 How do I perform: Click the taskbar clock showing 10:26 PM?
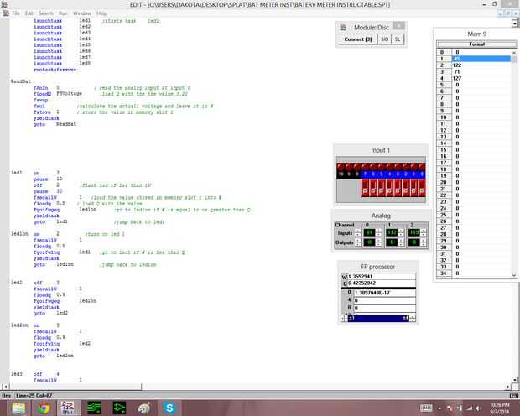click(x=499, y=408)
